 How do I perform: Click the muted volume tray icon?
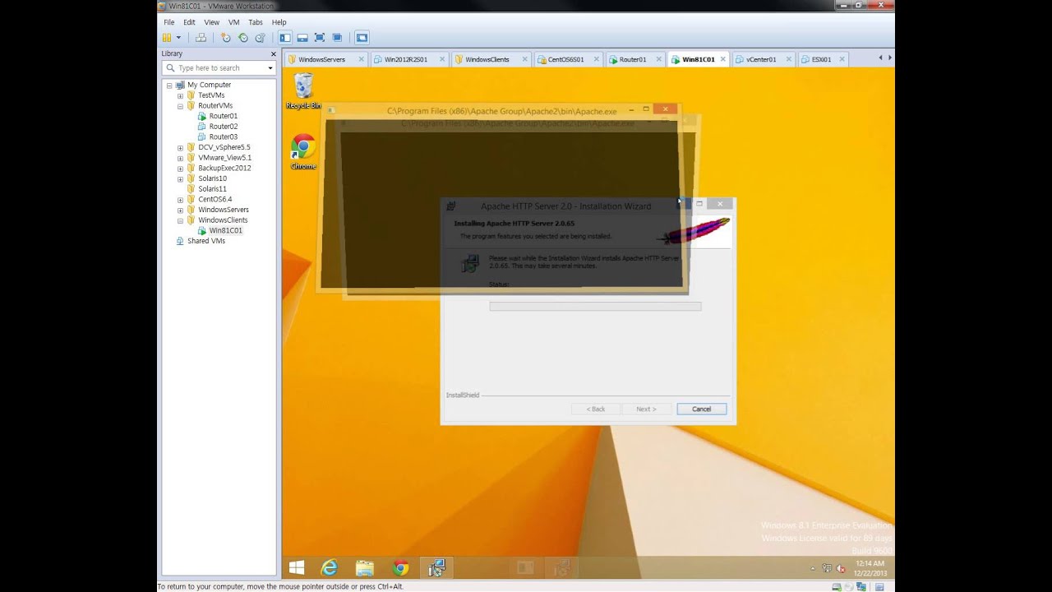point(841,568)
